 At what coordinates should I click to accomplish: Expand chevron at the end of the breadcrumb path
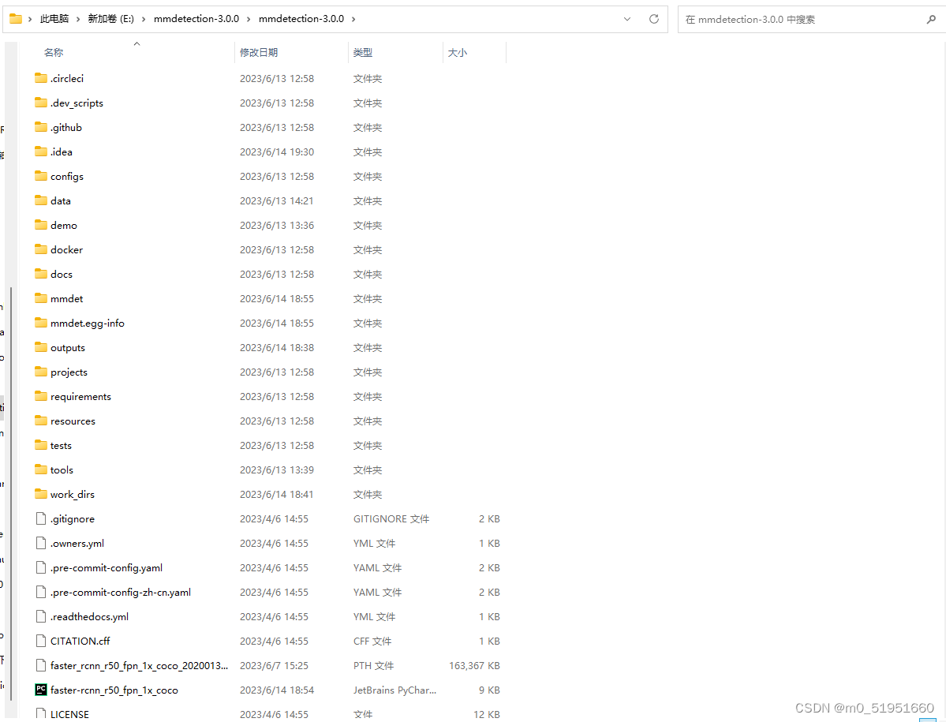coord(353,19)
